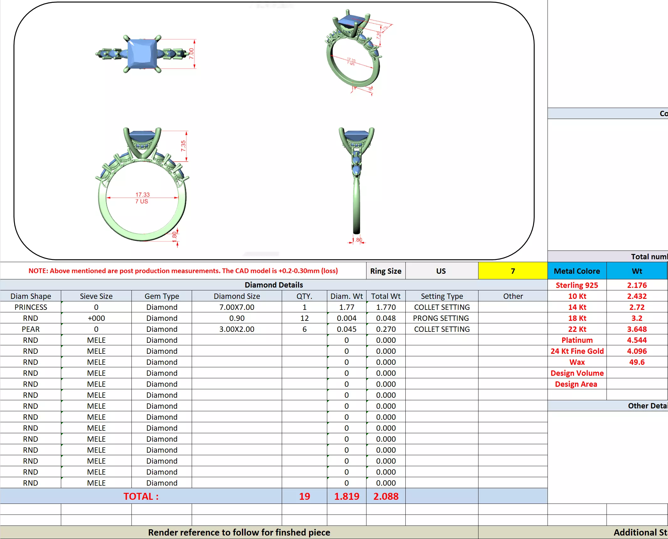Select the Metal Colore header cell

pos(577,271)
